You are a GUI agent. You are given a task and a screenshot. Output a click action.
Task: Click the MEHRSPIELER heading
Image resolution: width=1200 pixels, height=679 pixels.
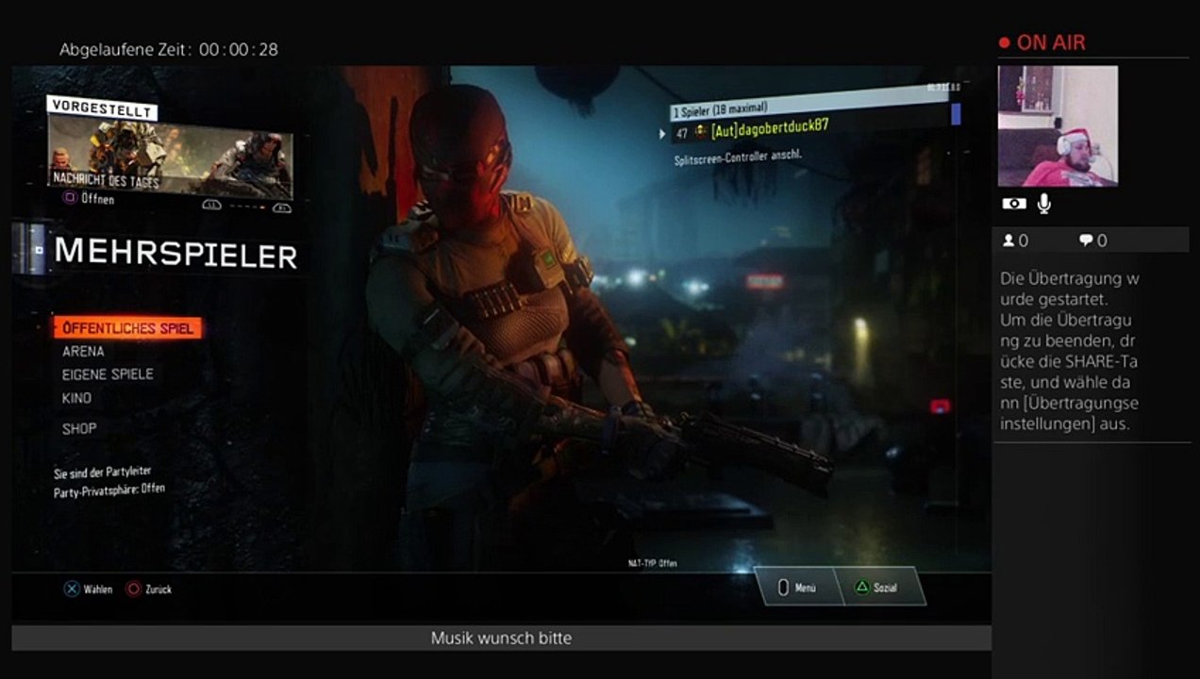coord(175,254)
